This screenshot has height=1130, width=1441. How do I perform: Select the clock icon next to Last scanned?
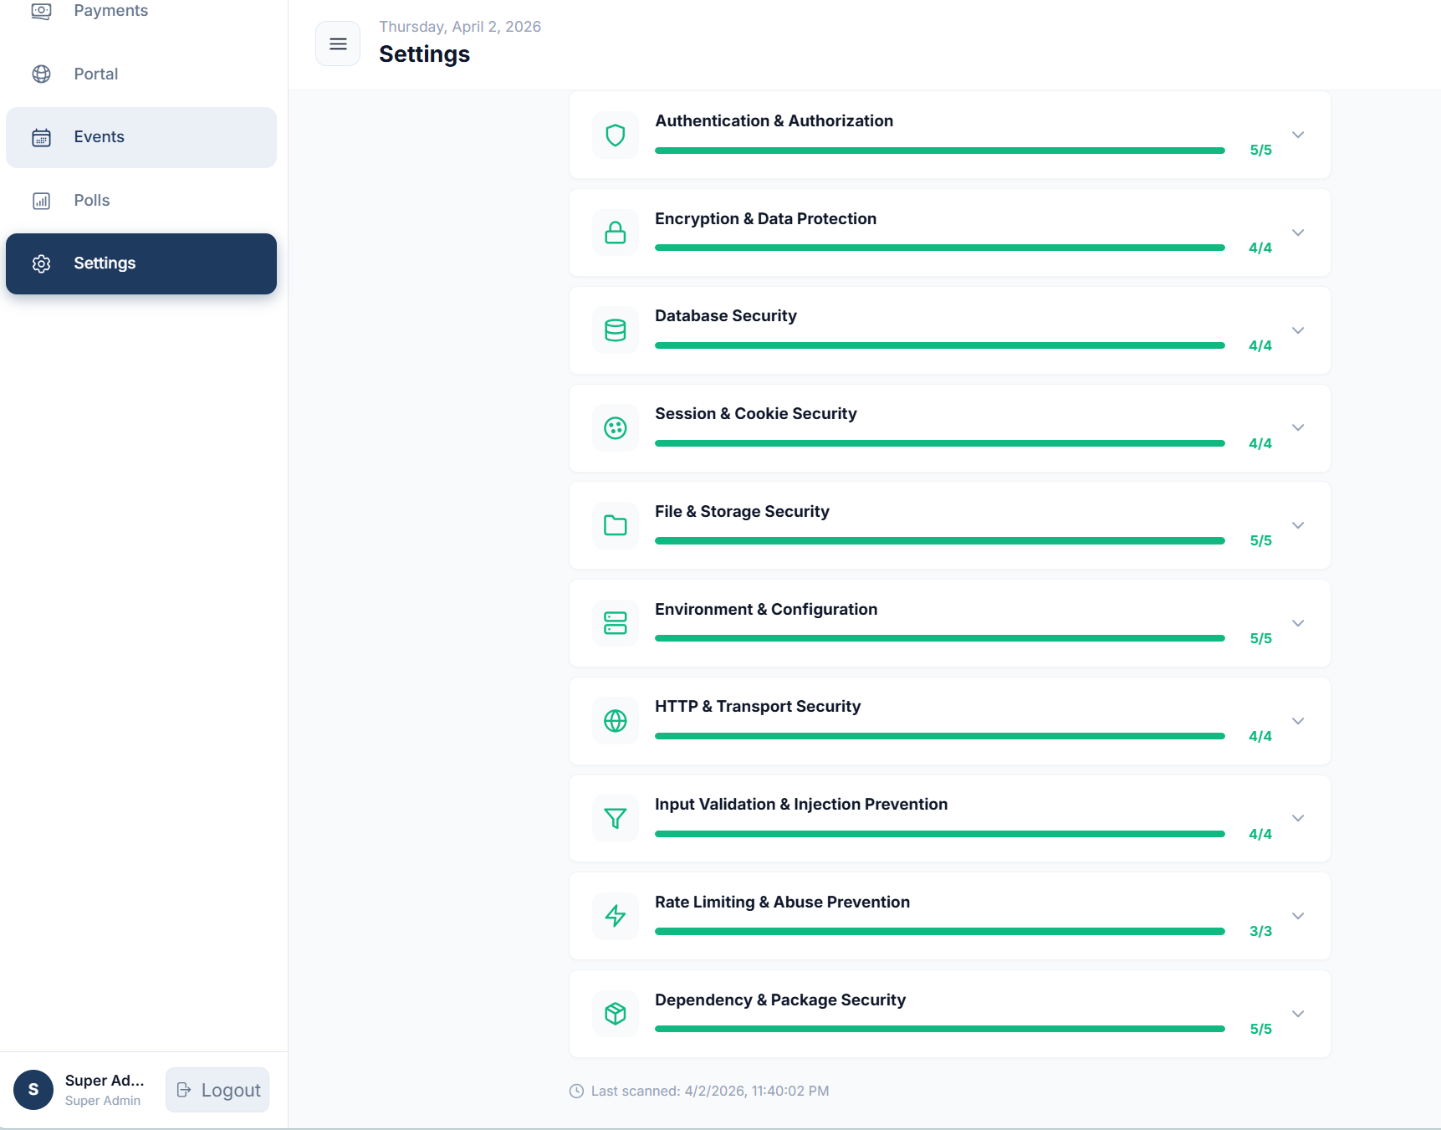575,1091
